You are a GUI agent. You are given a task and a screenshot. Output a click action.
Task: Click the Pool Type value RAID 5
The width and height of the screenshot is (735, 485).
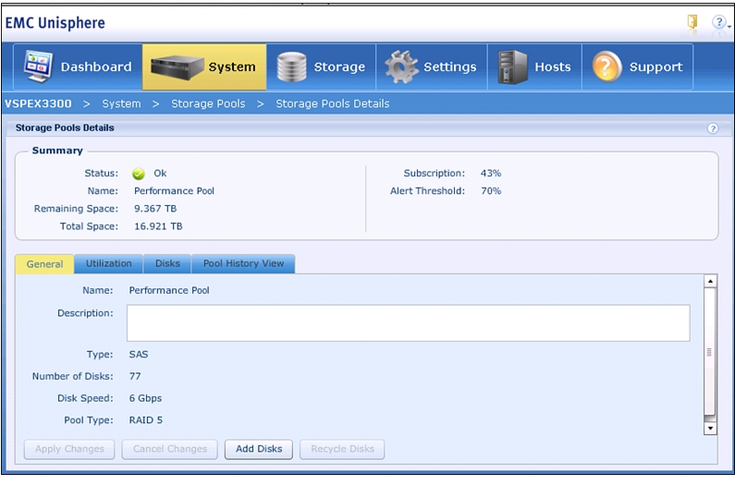pos(146,420)
